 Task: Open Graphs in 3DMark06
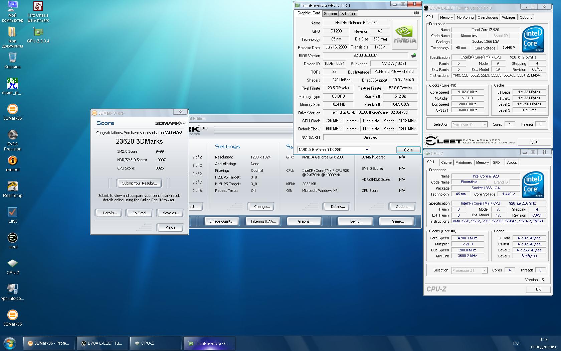pos(305,221)
